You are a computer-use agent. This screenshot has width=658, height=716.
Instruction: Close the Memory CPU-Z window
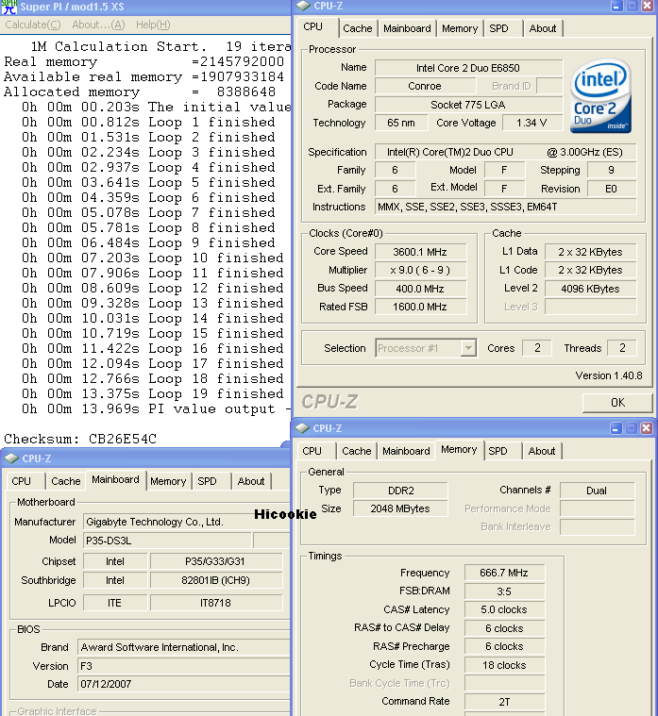646,428
